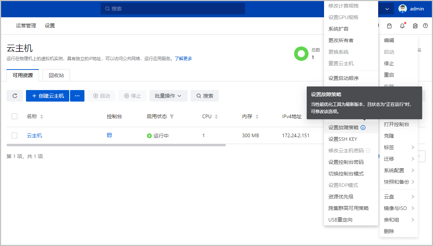Switch to the 回收站 tab
The height and width of the screenshot is (246, 433).
point(56,75)
